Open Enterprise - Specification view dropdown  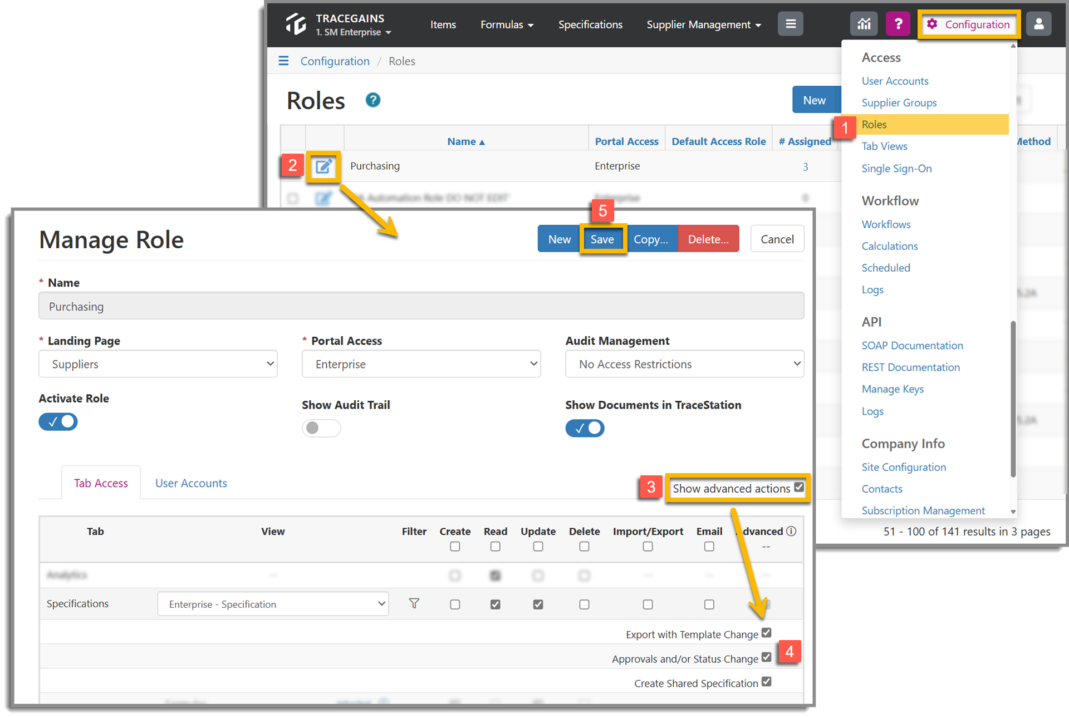(273, 604)
